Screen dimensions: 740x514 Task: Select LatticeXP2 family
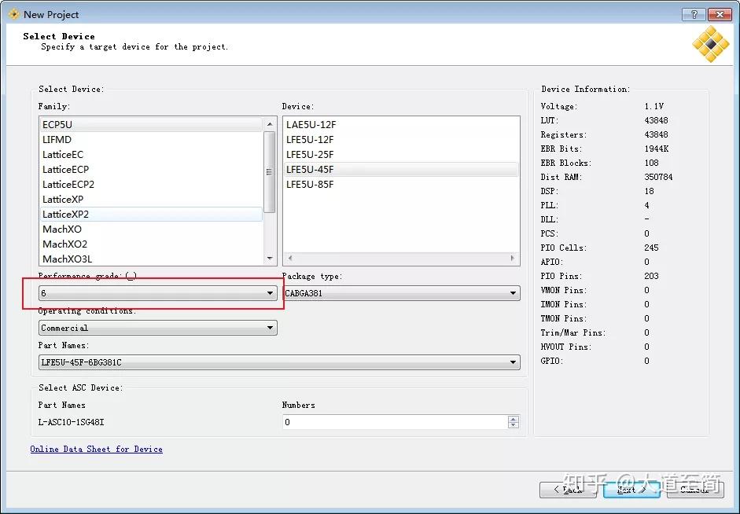(x=151, y=214)
